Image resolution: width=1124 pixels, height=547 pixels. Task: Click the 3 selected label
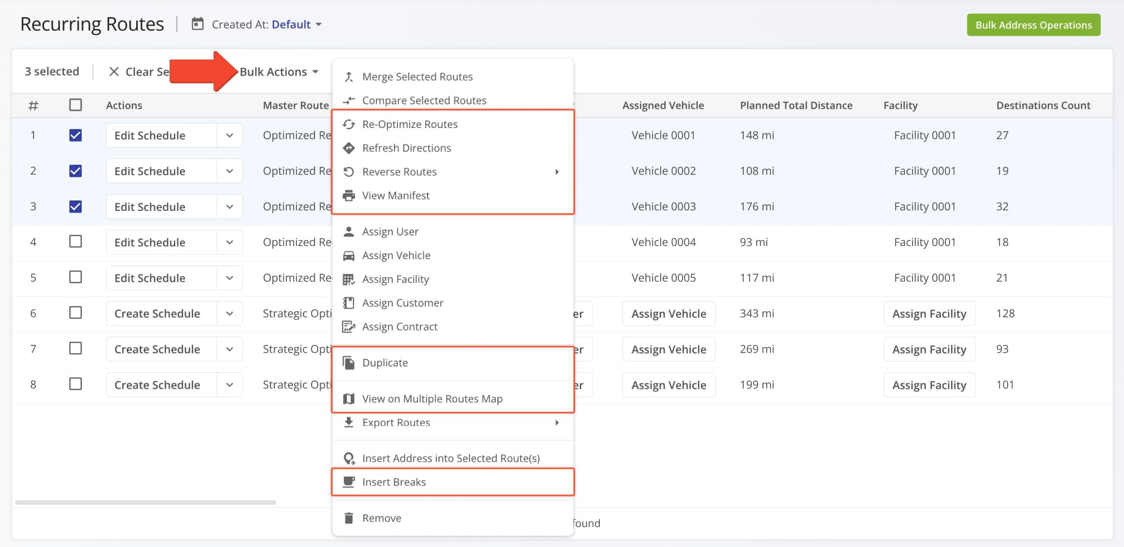(52, 71)
